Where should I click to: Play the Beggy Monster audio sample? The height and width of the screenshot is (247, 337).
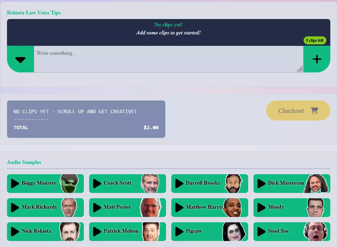[15, 184]
